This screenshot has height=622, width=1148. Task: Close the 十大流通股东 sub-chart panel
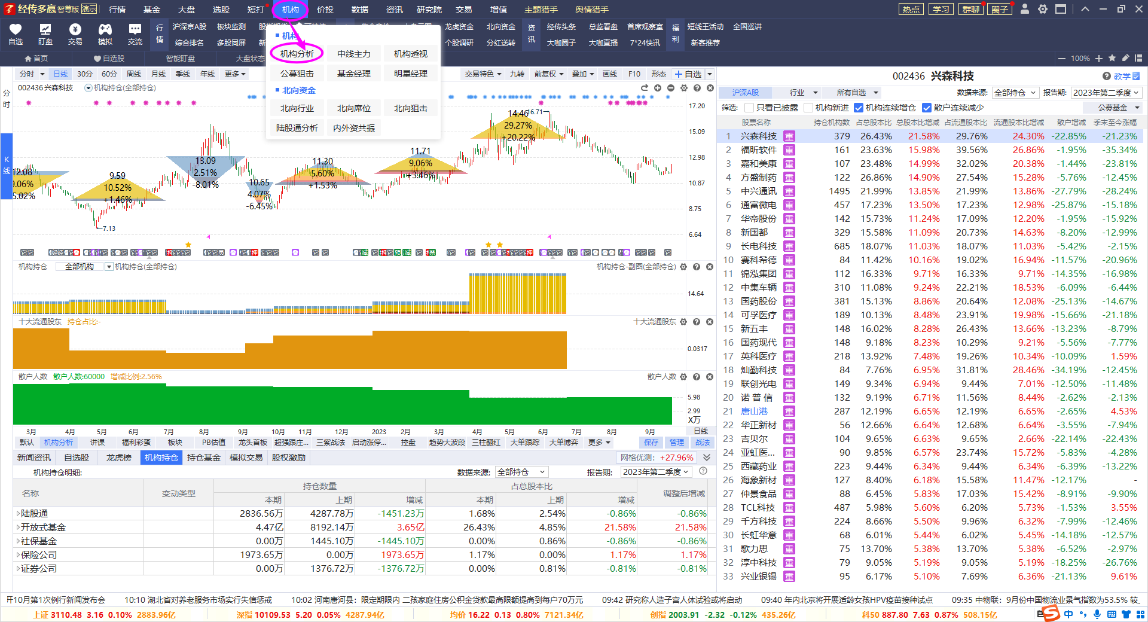[x=710, y=322]
